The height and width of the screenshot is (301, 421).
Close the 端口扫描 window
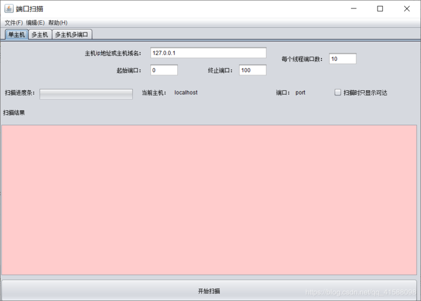407,8
